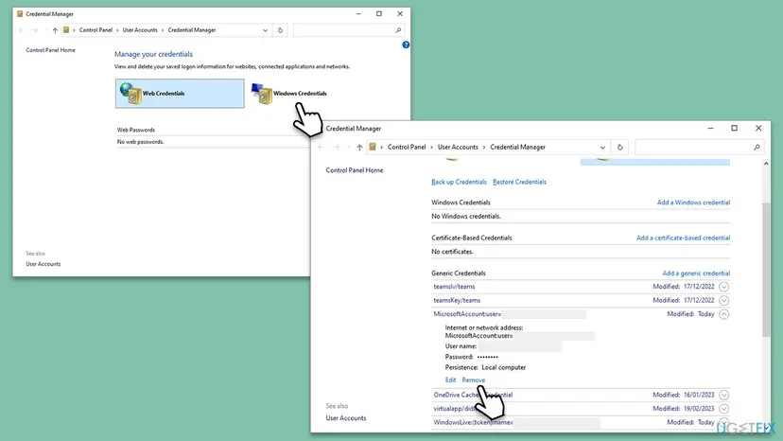This screenshot has height=441, width=783.
Task: Click the search magnifier icon in the back window
Action: coord(398,30)
